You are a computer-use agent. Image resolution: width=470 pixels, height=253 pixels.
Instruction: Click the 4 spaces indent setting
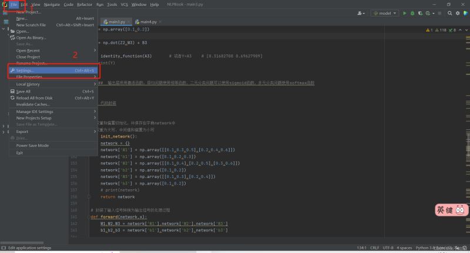coord(404,248)
